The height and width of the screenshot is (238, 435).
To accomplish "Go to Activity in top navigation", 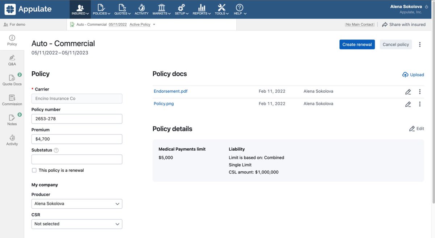I will (141, 9).
